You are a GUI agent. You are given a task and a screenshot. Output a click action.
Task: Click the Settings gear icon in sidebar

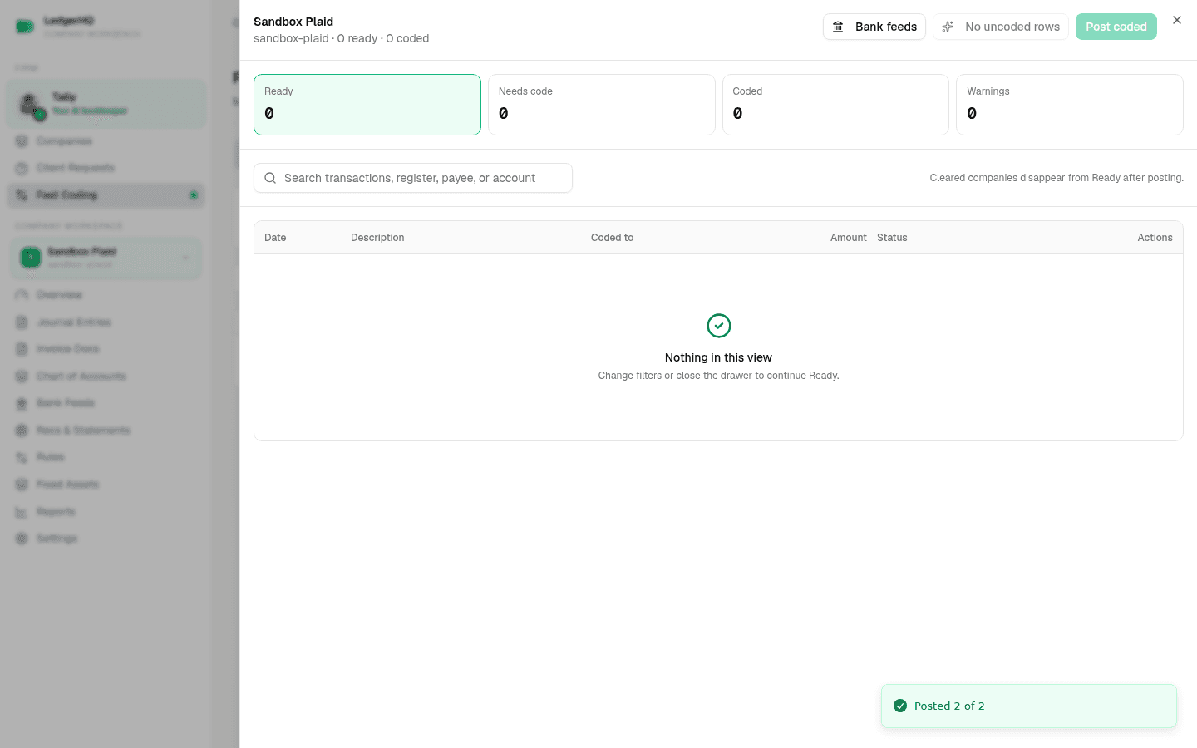[22, 539]
